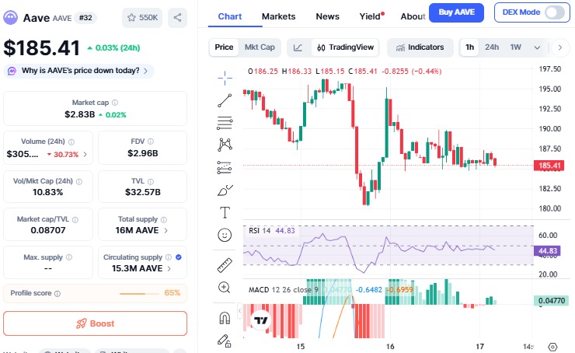The image size is (575, 353).
Task: Open the Yield tab
Action: 371,16
